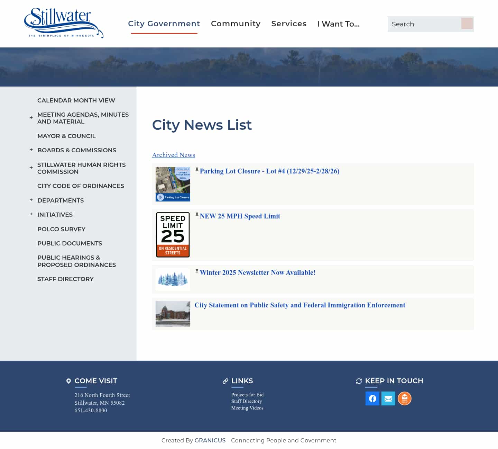Click the pin icon on the Speed Limit news item
498x449 pixels.
point(197,215)
